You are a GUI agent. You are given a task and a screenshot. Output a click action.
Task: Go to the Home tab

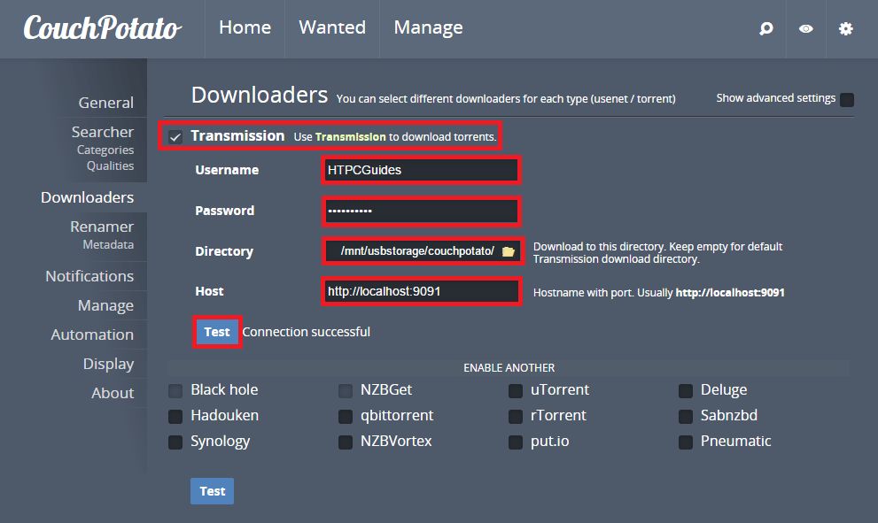(x=245, y=28)
